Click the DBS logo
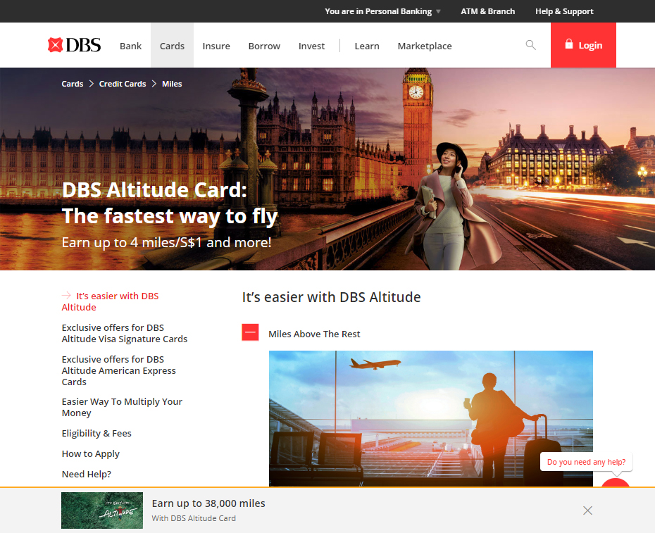The width and height of the screenshot is (655, 533). (74, 46)
